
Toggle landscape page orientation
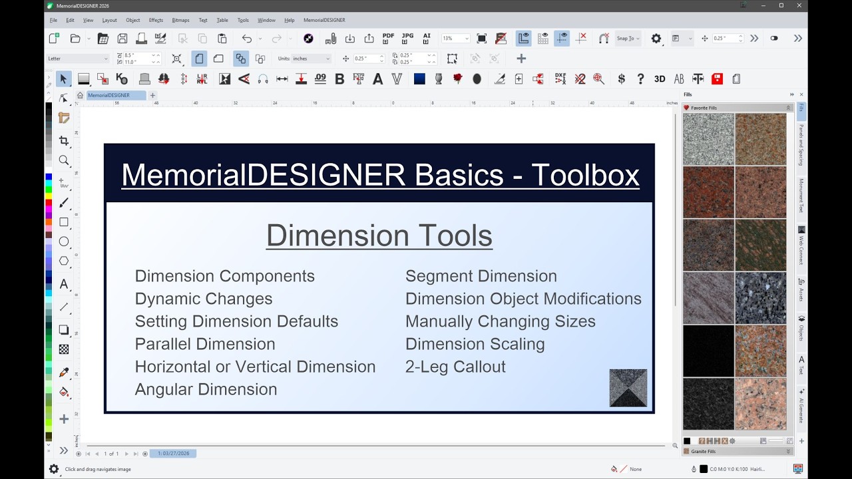218,59
